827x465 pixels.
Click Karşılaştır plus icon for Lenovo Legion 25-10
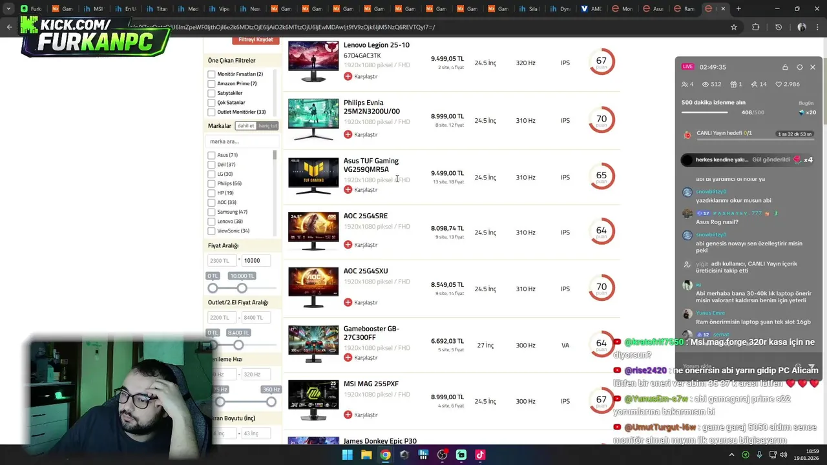coord(348,76)
